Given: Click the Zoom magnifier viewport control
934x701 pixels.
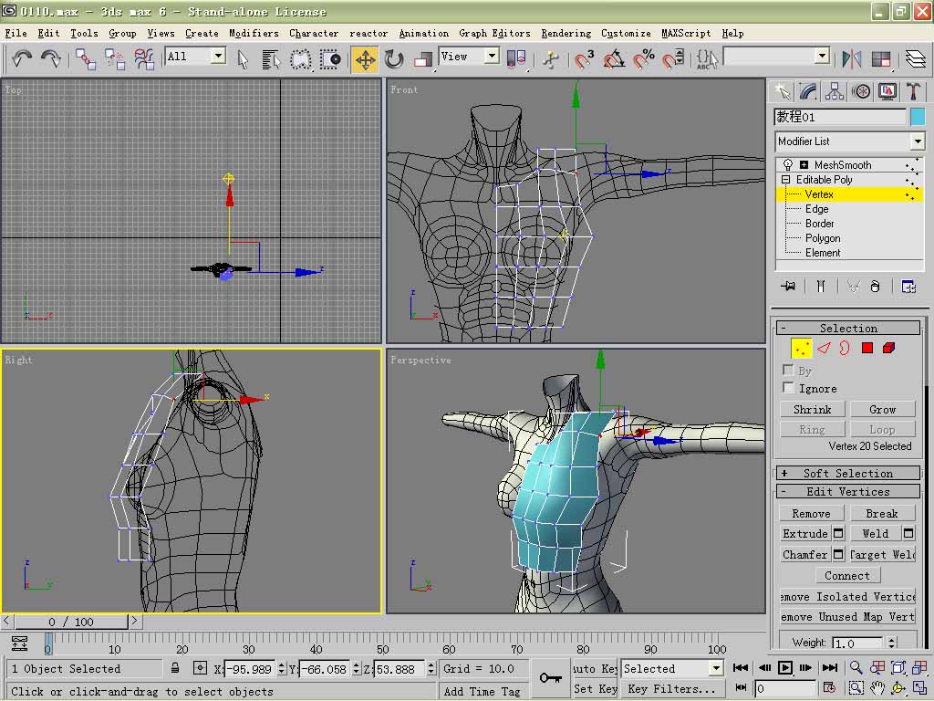Looking at the screenshot, I should point(856,667).
